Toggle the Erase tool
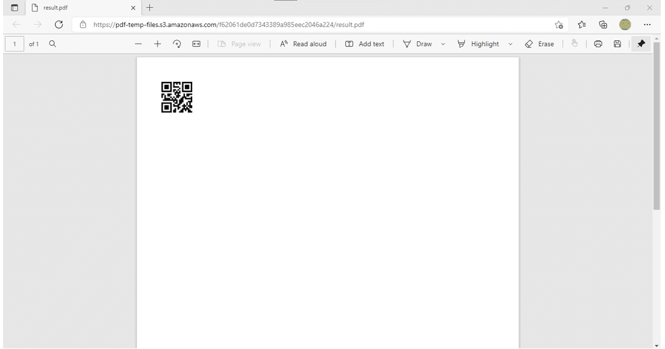The image size is (665, 349). (x=539, y=44)
